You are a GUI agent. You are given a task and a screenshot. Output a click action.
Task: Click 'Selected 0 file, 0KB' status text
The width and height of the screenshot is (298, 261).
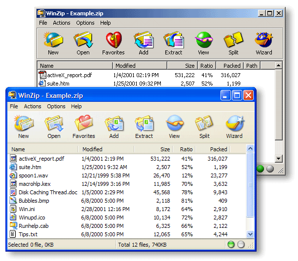tap(31, 244)
